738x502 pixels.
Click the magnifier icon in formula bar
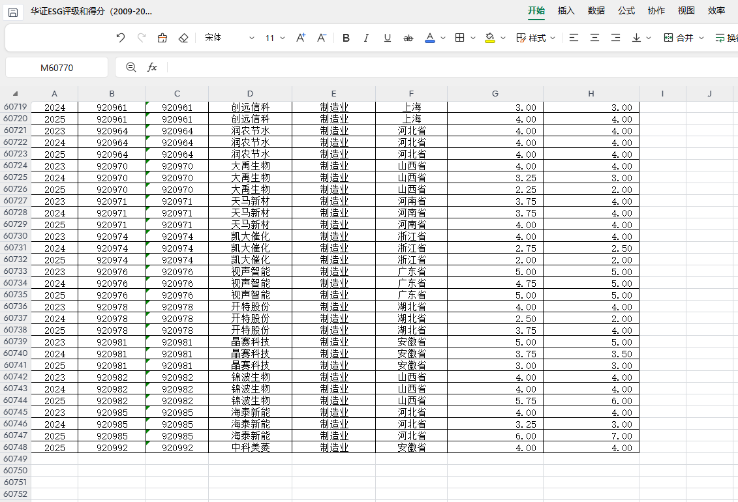pyautogui.click(x=131, y=67)
